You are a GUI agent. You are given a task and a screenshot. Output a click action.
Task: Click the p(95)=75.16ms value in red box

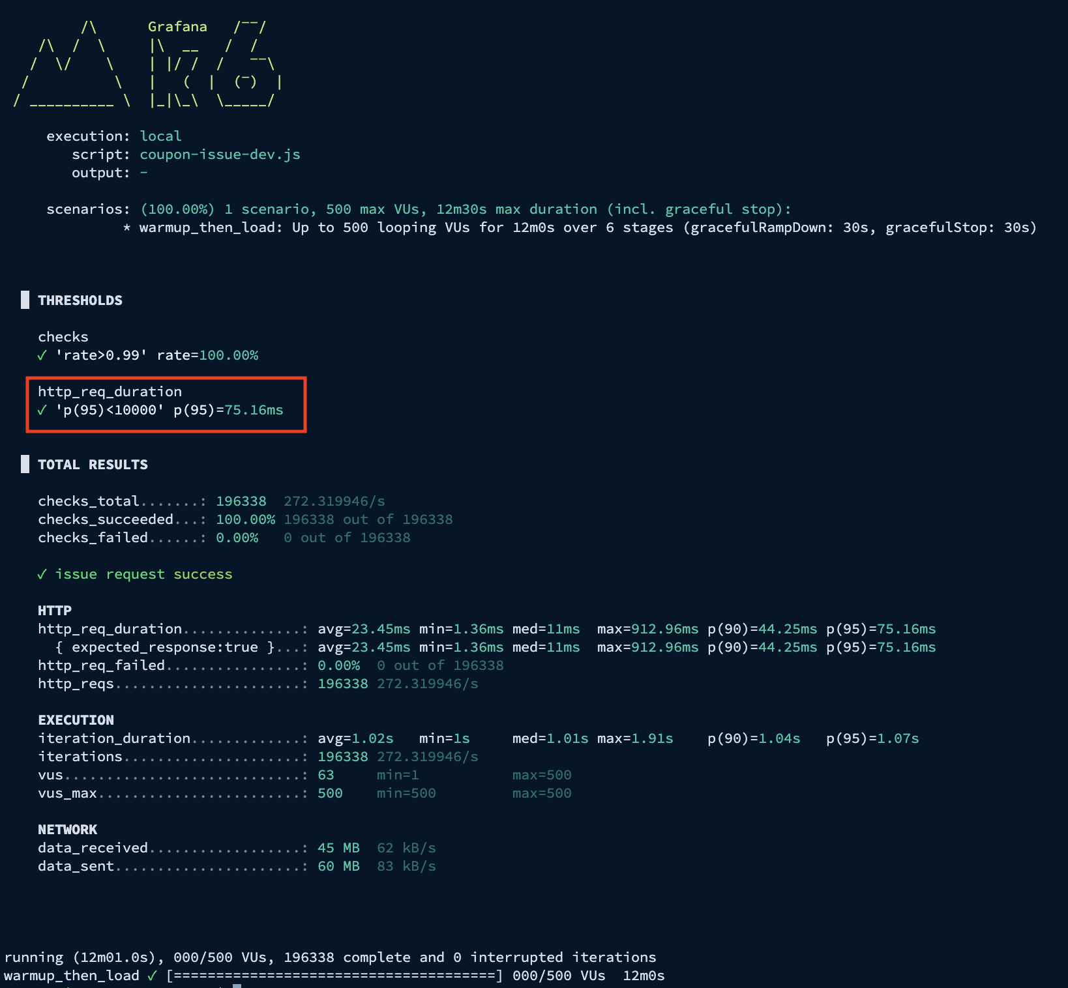coord(228,410)
